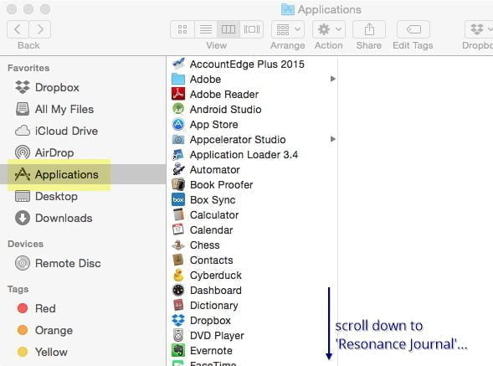Click the 'Book Proofer' file name
493x366 pixels.
(221, 185)
